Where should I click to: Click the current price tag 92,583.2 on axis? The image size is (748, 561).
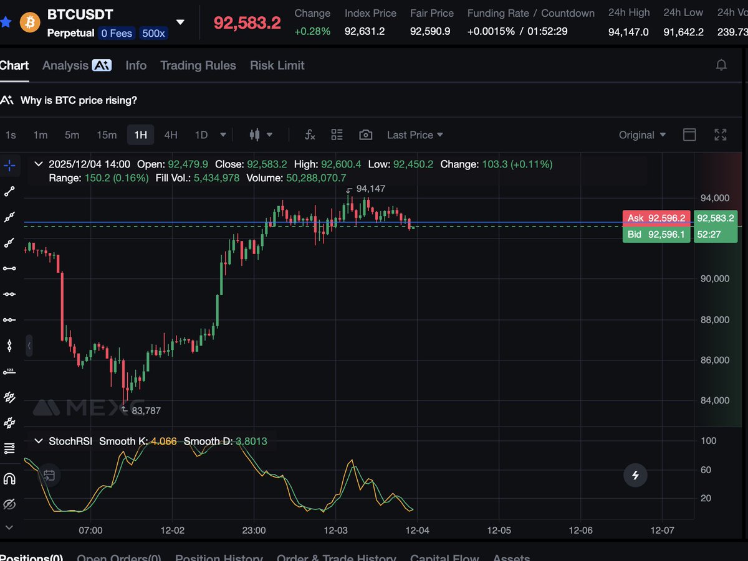tap(717, 218)
